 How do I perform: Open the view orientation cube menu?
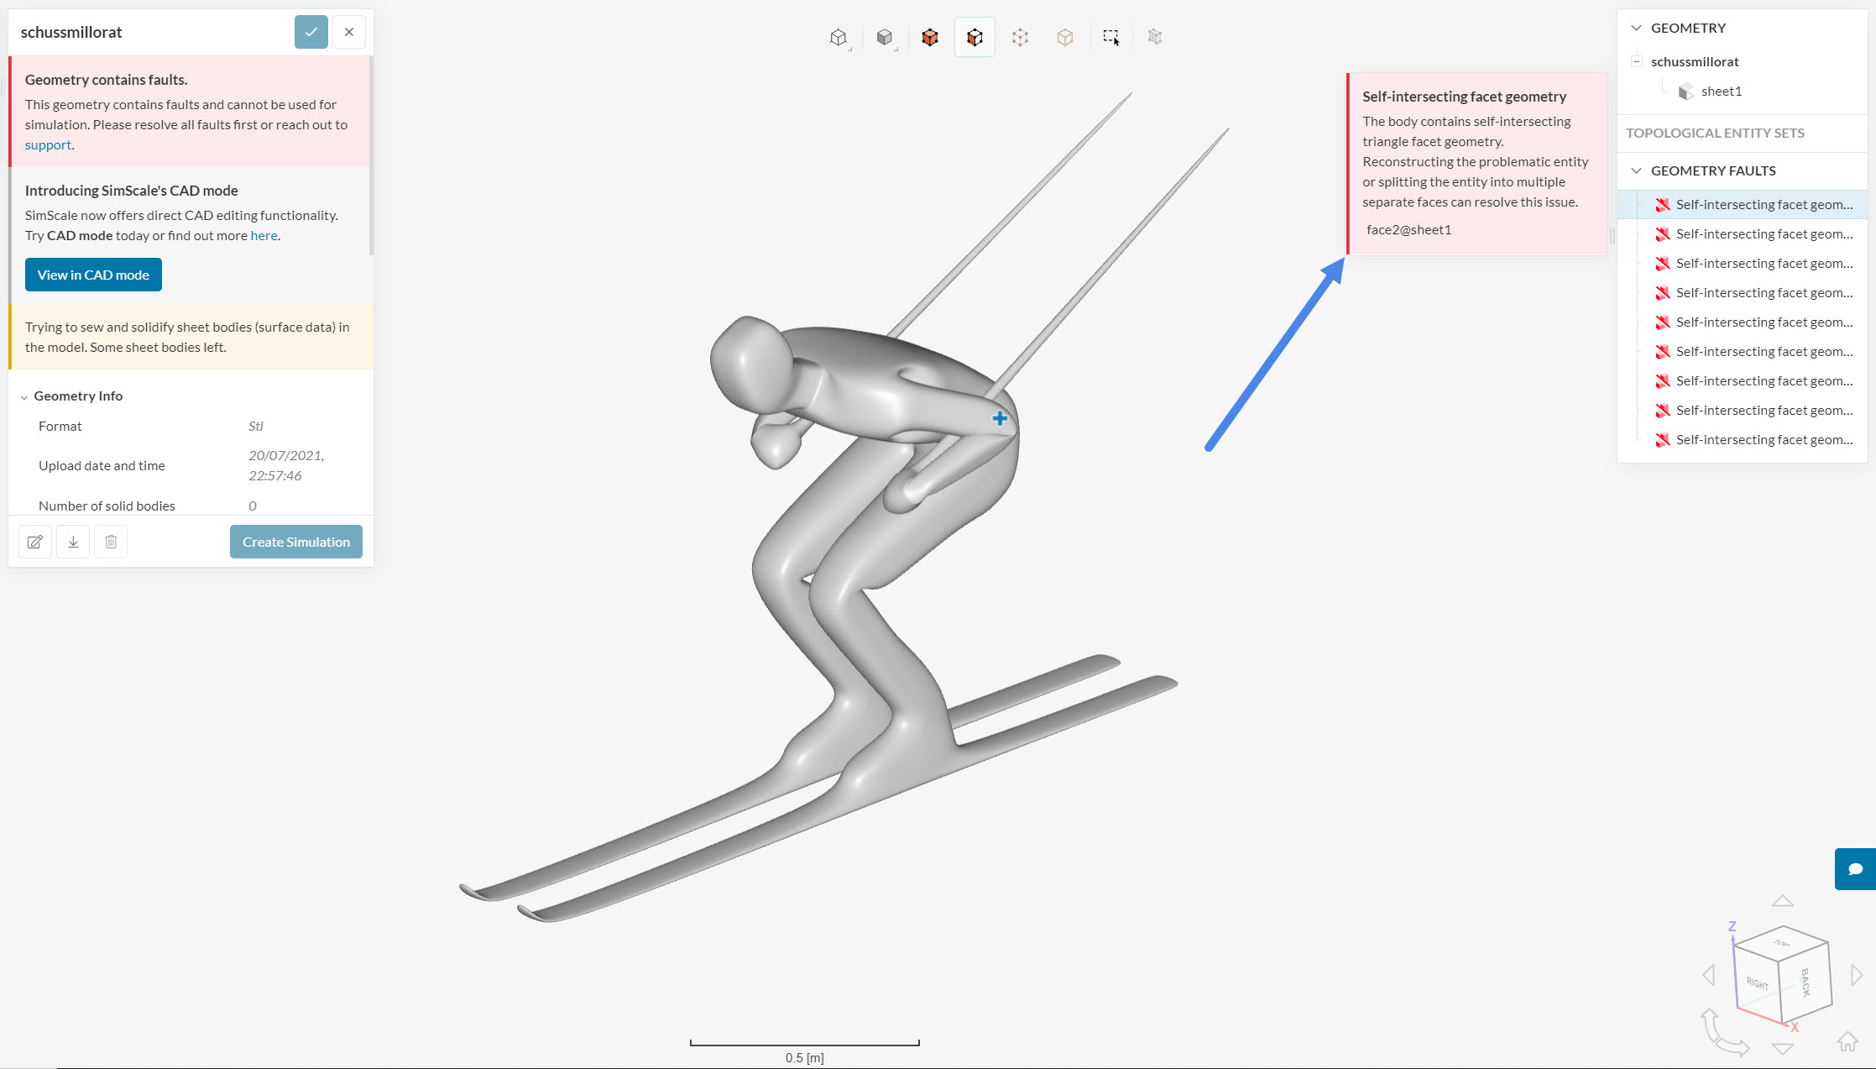(x=838, y=37)
